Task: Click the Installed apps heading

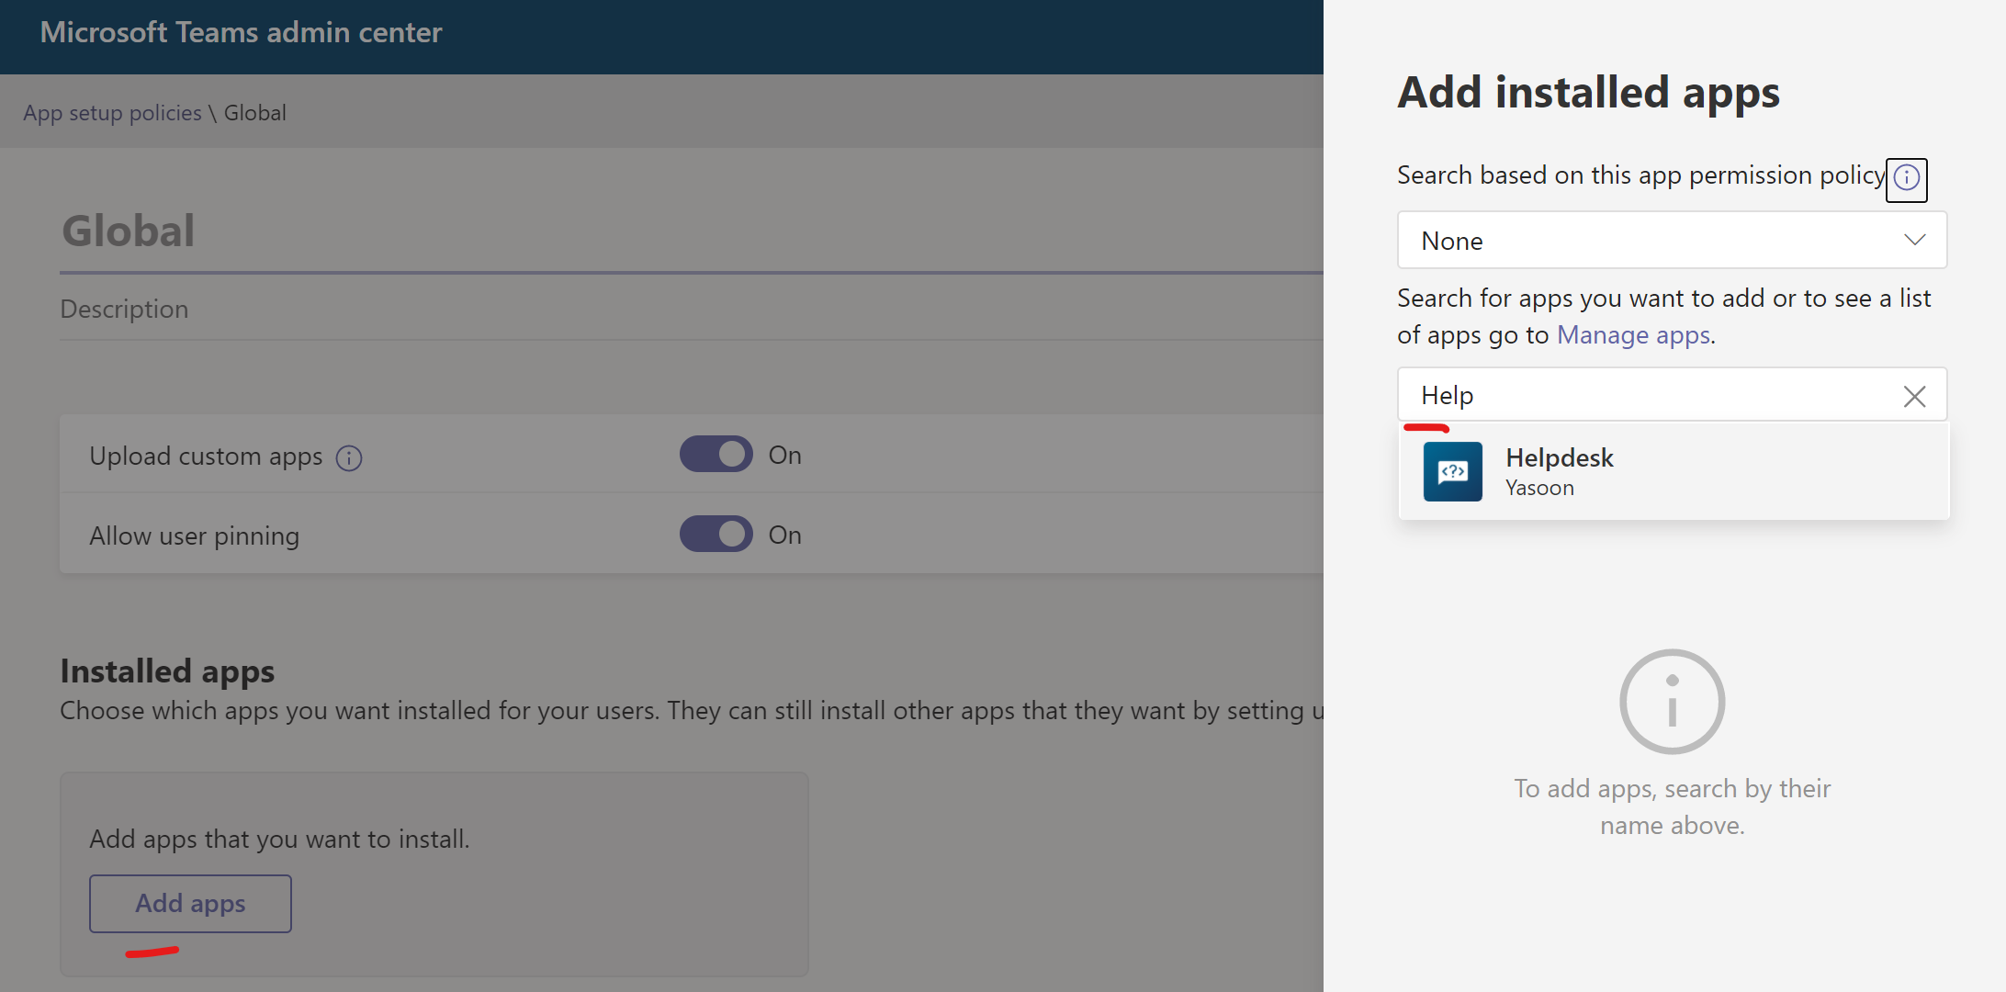Action: 167,671
